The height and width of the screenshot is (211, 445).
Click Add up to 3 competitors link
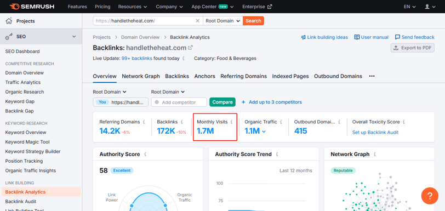click(x=275, y=102)
